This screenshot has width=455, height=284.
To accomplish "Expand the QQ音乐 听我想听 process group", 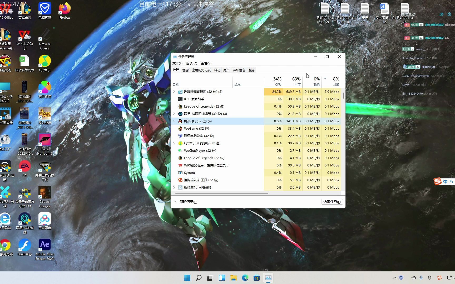I will tap(174, 143).
